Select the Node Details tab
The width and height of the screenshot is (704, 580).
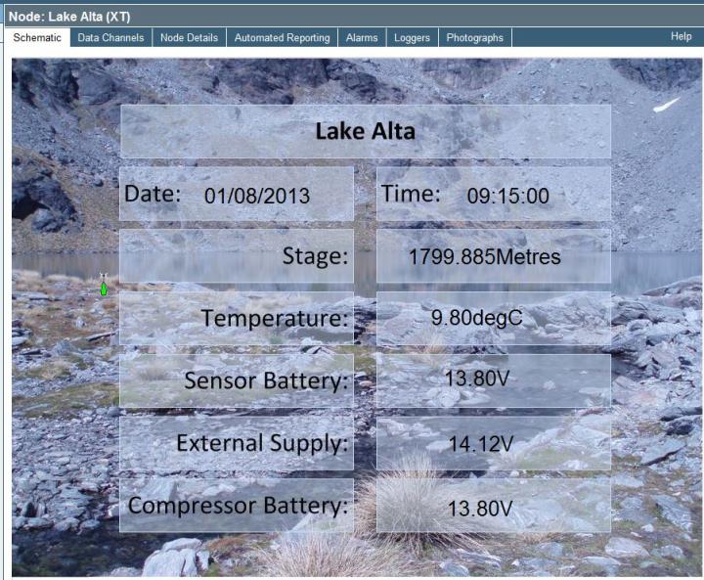pyautogui.click(x=189, y=37)
